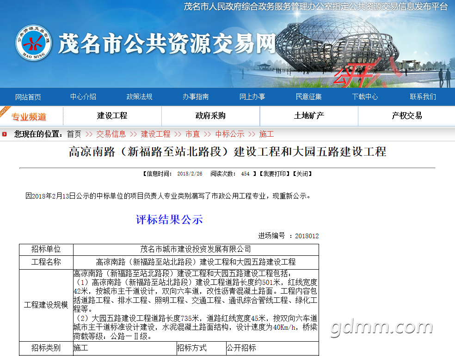Open the 市直 breadcrumb link
This screenshot has height=356, width=455.
pos(193,134)
